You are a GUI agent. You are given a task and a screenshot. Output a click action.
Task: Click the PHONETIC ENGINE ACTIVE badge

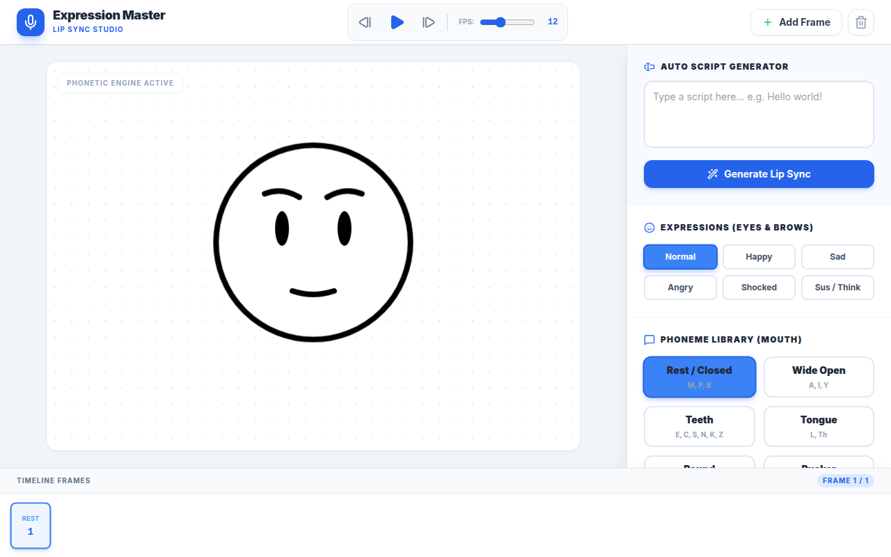pos(120,83)
